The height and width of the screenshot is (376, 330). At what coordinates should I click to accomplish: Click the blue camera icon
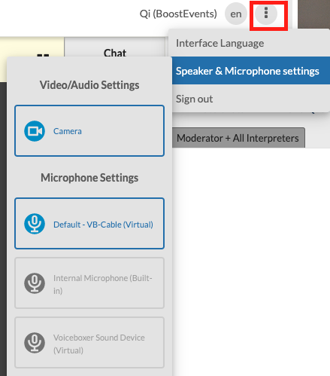[x=35, y=131]
